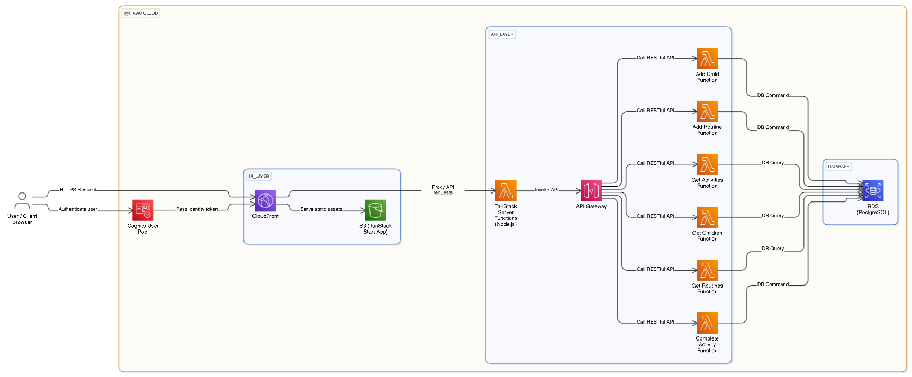Click the RDS PostgreSQL database icon
The width and height of the screenshot is (912, 377).
(873, 191)
